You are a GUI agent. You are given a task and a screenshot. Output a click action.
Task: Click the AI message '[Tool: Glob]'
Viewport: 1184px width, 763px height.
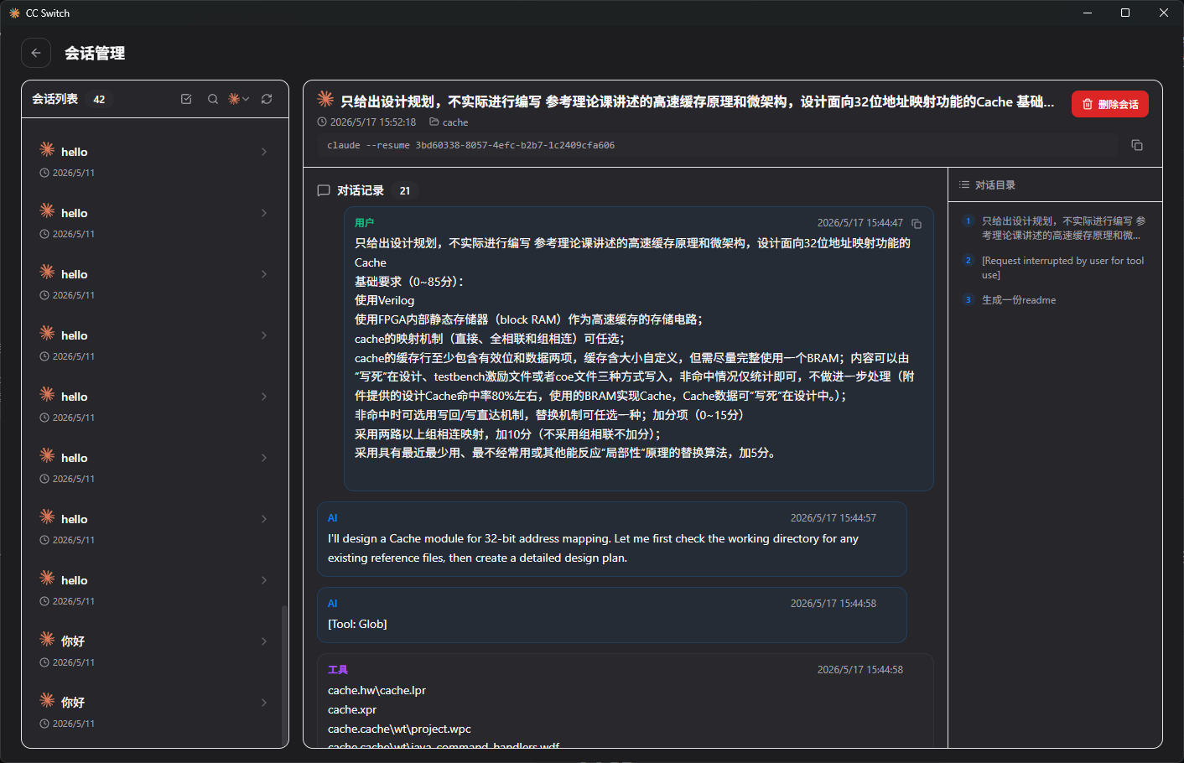pos(611,615)
